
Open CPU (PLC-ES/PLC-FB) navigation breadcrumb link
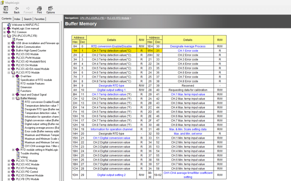tap(92, 18)
